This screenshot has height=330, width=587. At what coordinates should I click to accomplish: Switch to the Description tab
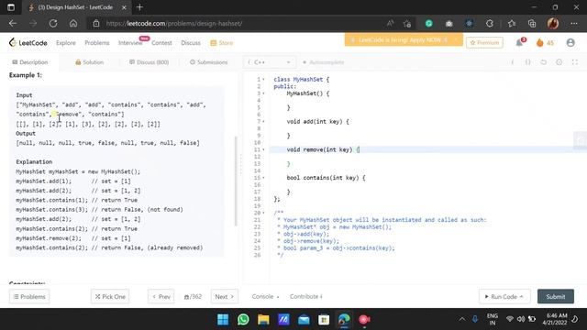pyautogui.click(x=30, y=62)
